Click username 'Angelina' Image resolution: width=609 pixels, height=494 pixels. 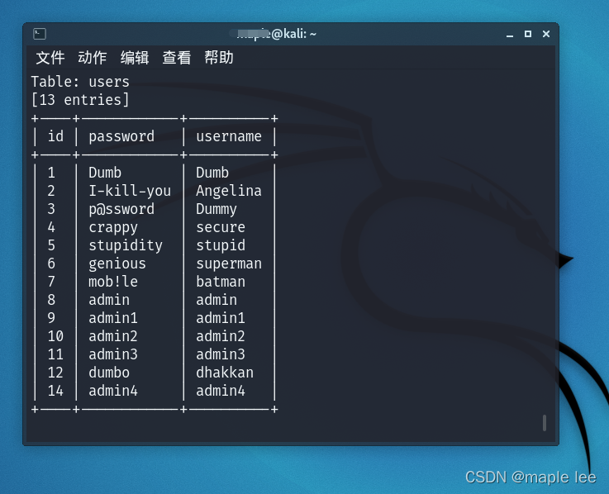(x=229, y=191)
